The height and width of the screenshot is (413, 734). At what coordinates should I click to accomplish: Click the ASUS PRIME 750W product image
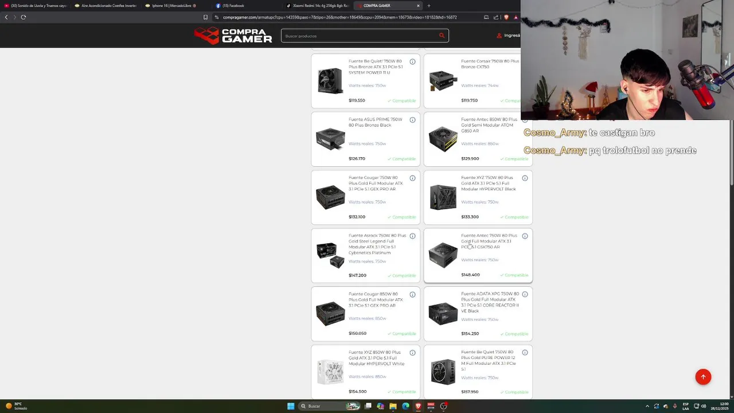click(x=330, y=139)
